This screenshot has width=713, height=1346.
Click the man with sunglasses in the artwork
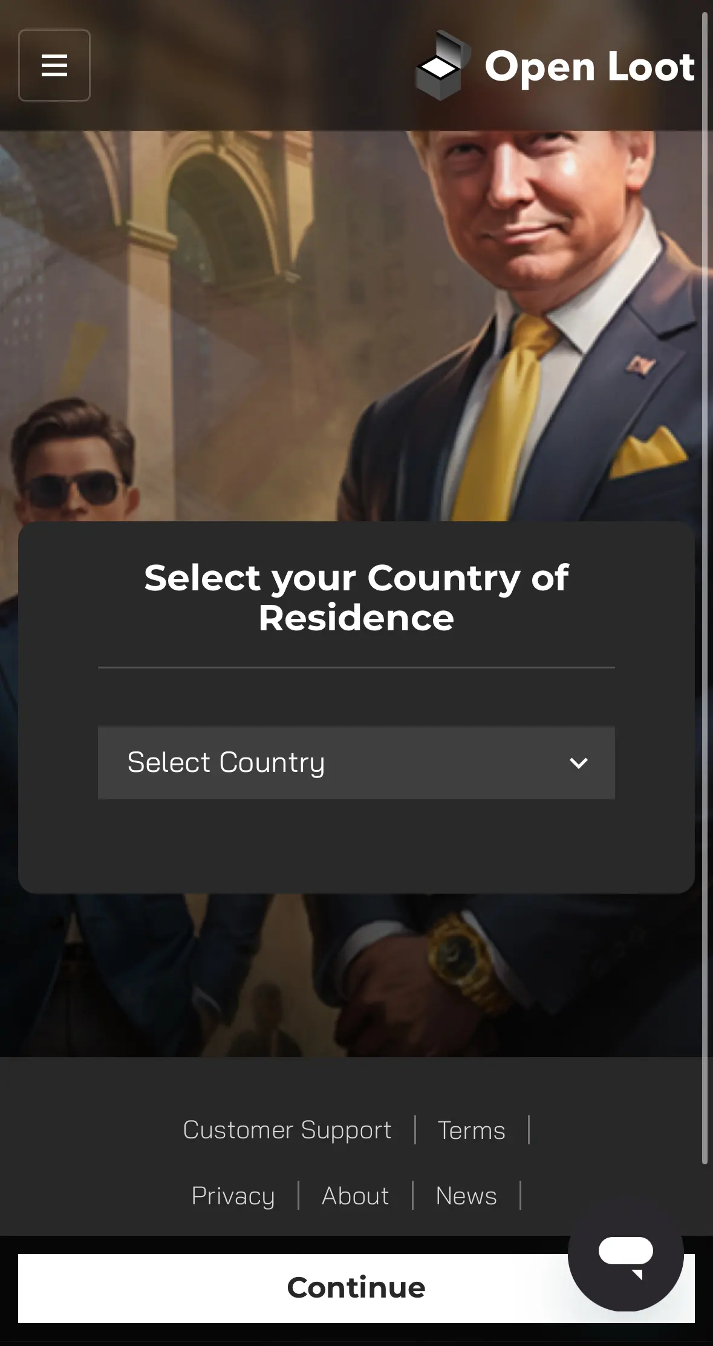pyautogui.click(x=73, y=460)
